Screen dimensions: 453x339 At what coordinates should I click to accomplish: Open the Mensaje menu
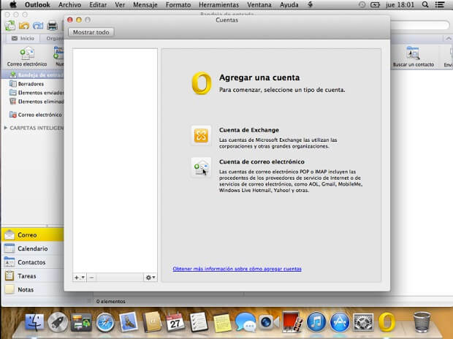[x=145, y=5]
